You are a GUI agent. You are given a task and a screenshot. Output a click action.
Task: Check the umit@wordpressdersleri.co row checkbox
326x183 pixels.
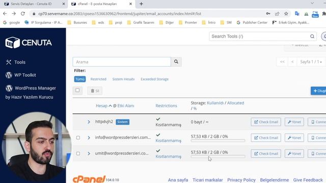78,154
